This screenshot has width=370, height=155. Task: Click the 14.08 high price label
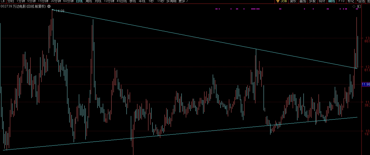point(60,11)
